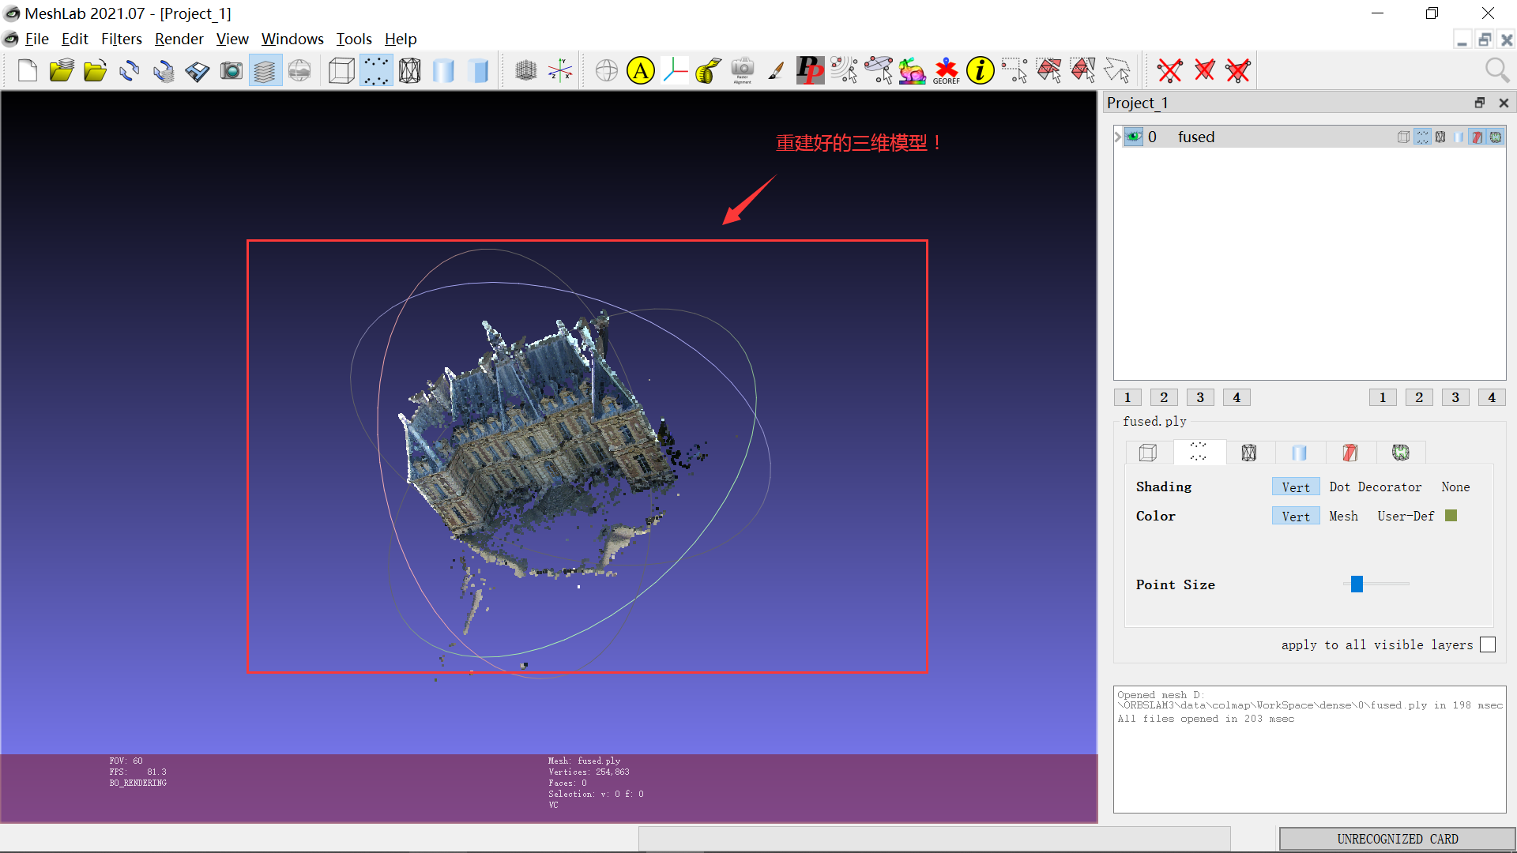This screenshot has height=853, width=1517.
Task: Click the Save Snapshot camera icon
Action: [x=231, y=71]
